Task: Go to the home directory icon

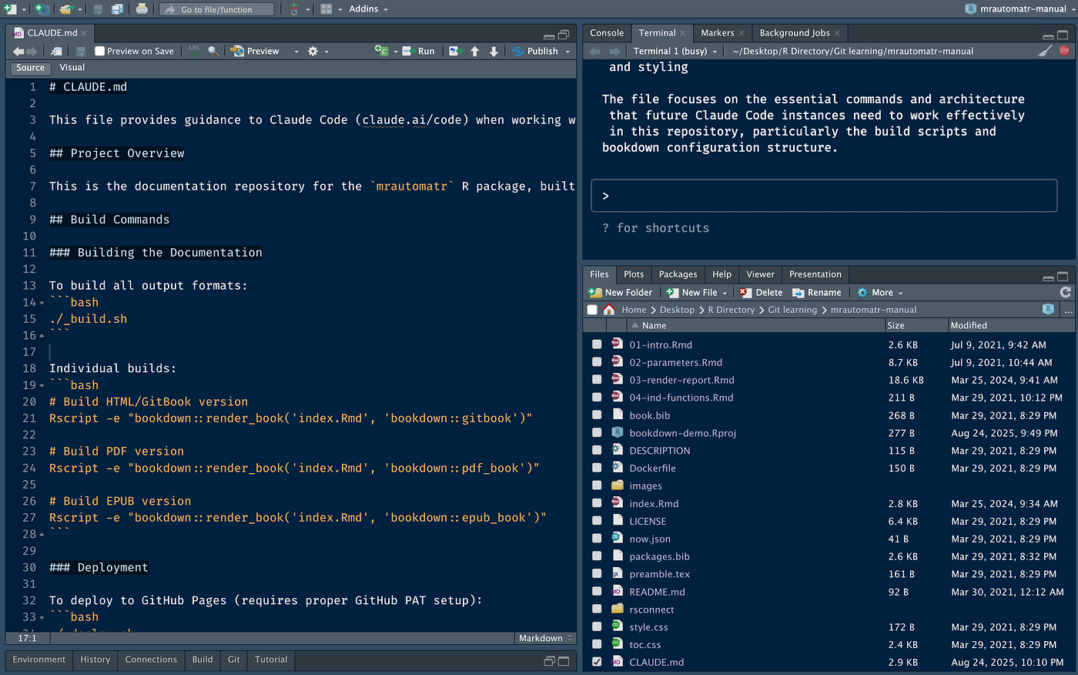Action: coord(609,310)
